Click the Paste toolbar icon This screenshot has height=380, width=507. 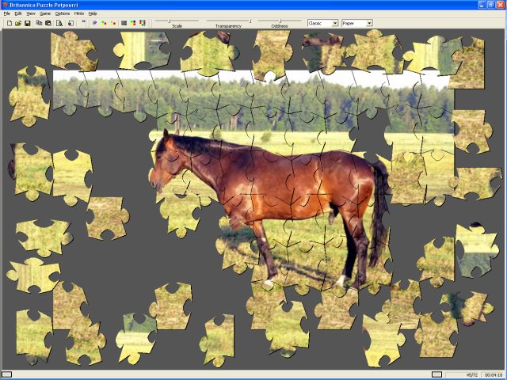pos(48,23)
